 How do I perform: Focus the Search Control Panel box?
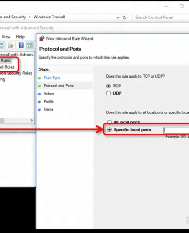tap(161, 17)
